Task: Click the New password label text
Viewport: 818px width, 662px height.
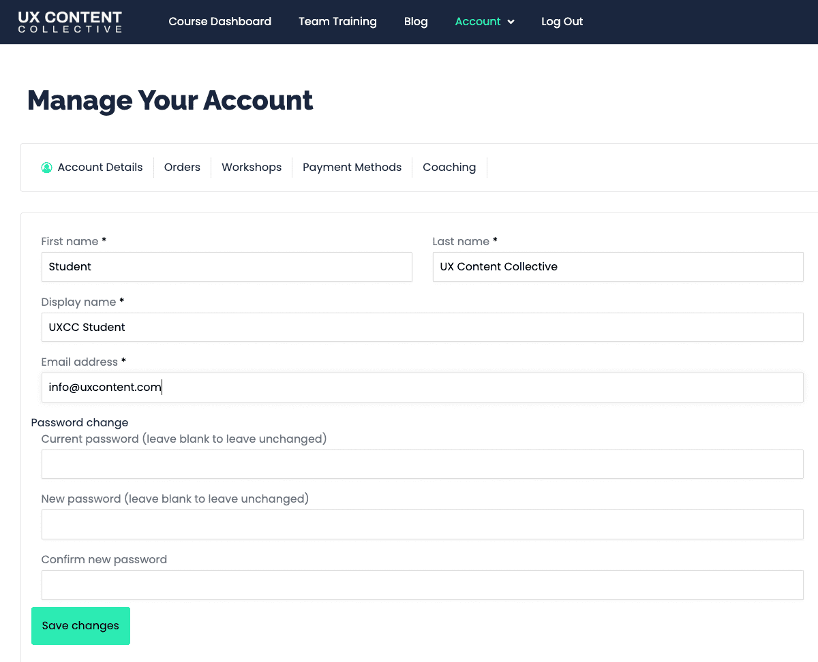Action: (175, 499)
